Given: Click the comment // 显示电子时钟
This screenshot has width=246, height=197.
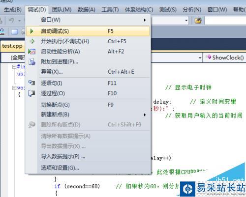Looking at the screenshot, I should click(x=188, y=87).
